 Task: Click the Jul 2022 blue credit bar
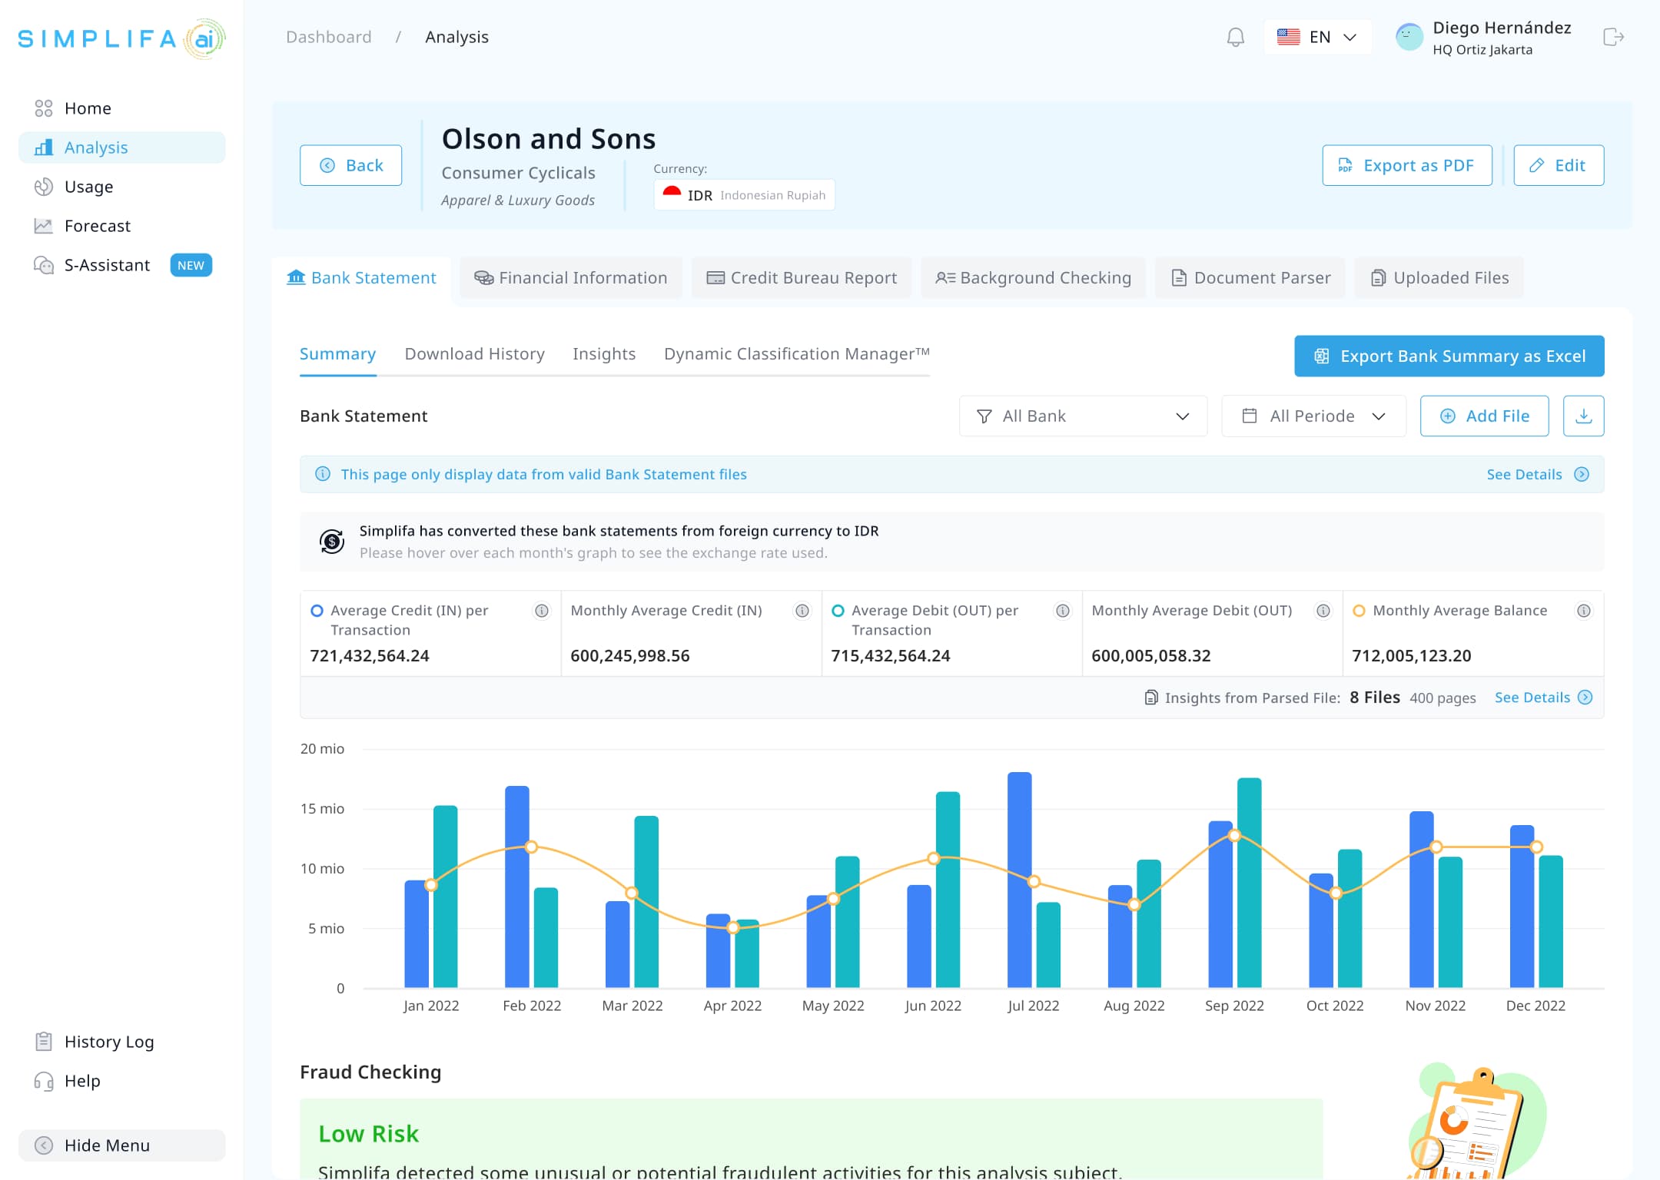coord(1019,880)
